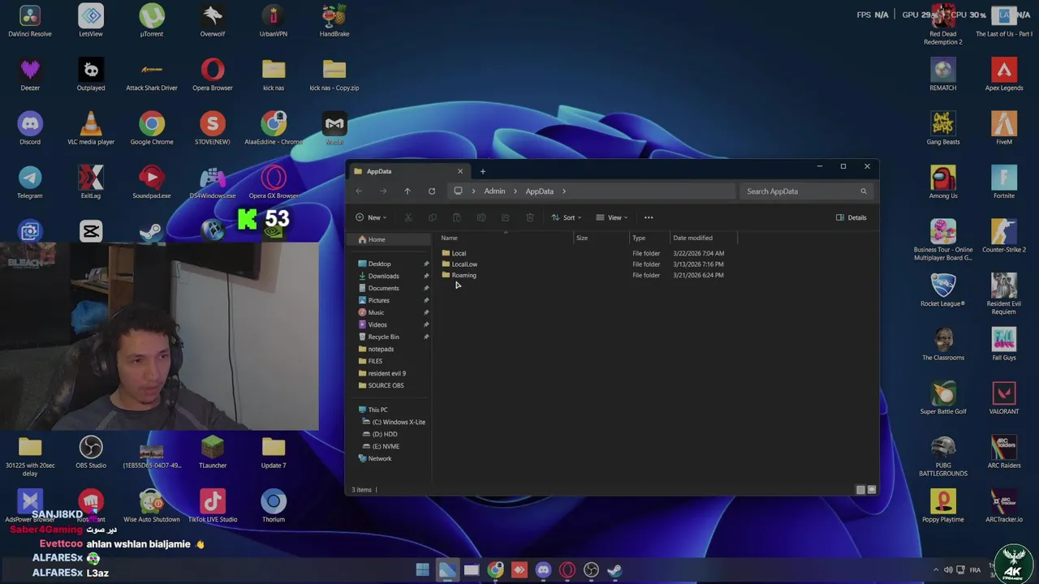Viewport: 1039px width, 584px height.
Task: Open Discord from the taskbar
Action: pyautogui.click(x=543, y=570)
